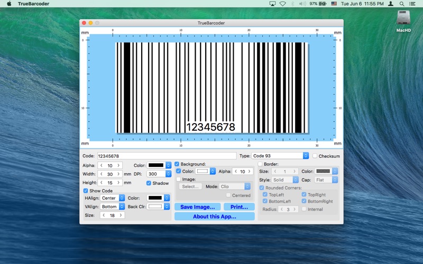This screenshot has width=423, height=264.
Task: Click the AirPlay display icon in menu bar
Action: coord(272,4)
